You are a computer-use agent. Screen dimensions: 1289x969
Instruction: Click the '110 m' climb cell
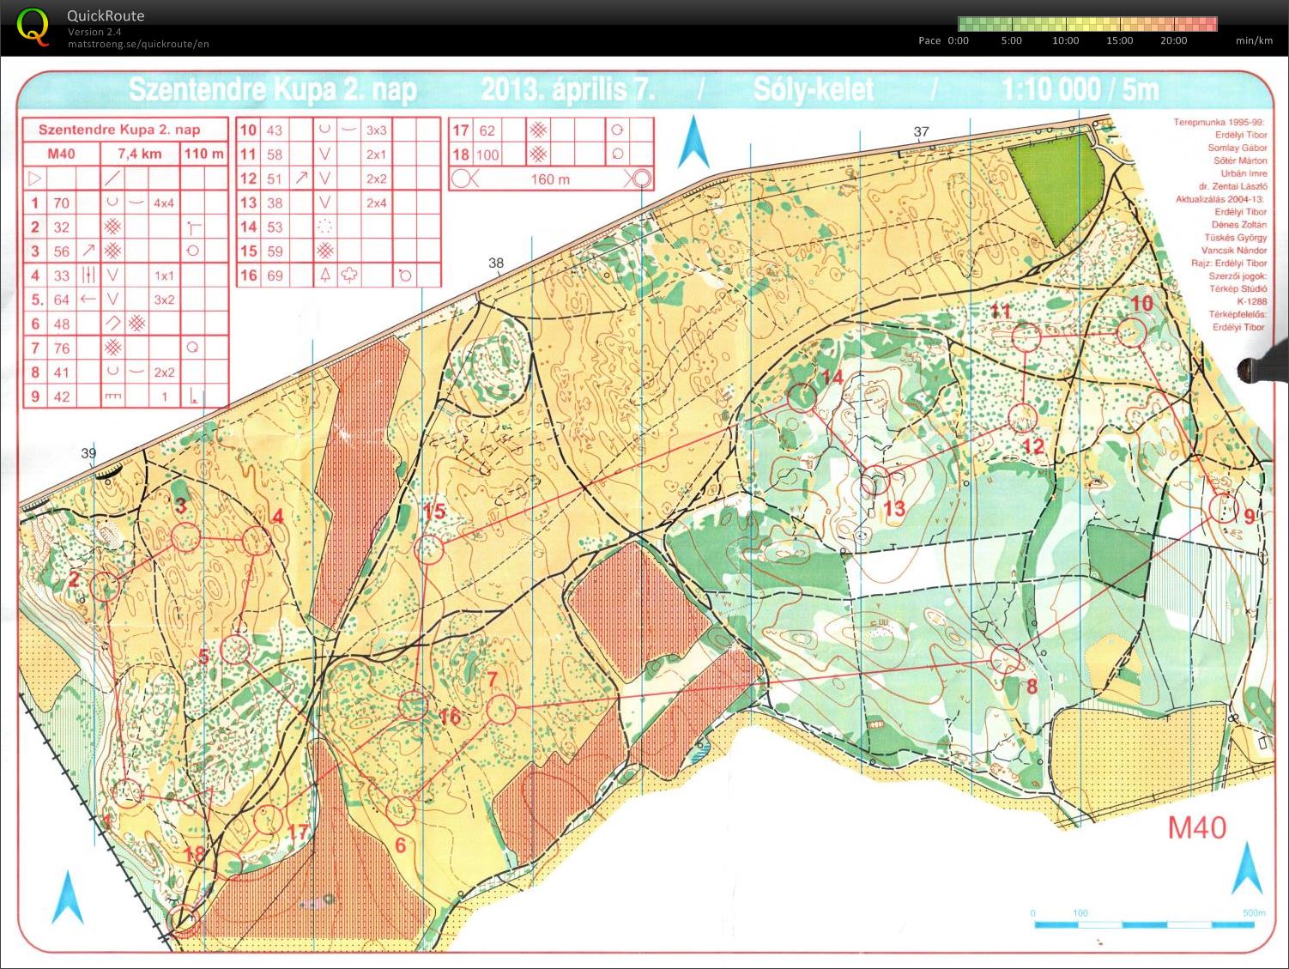coord(204,154)
